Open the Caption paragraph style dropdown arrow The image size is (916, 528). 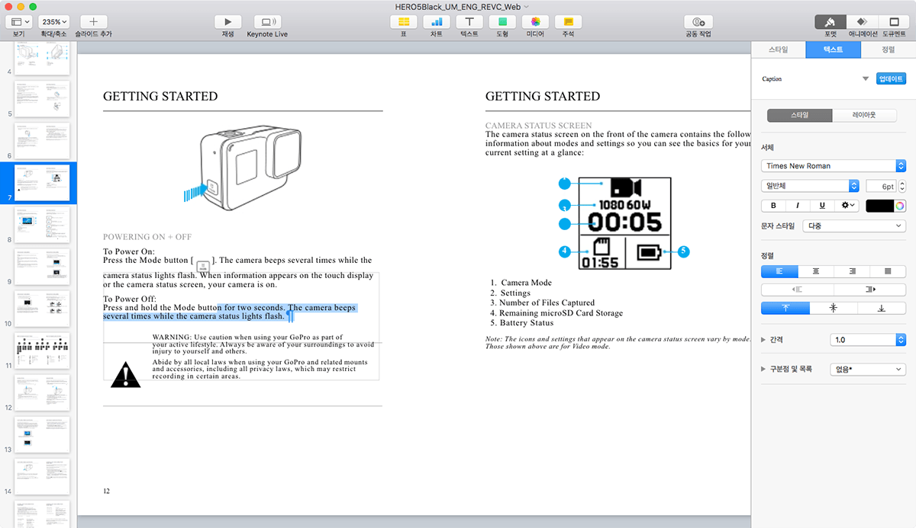point(866,78)
